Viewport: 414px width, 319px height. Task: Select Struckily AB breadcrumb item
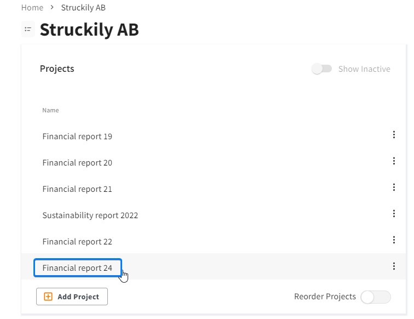pyautogui.click(x=83, y=8)
